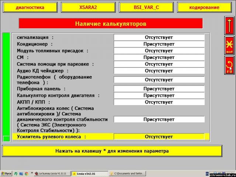Select the АКПП / КПП value field
Viewport: 236px width, 177px height.
pyautogui.click(x=159, y=102)
